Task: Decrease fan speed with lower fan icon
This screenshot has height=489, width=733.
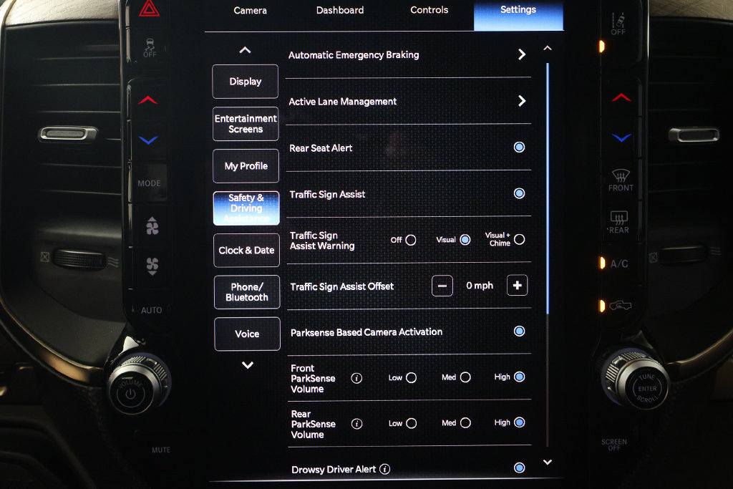Action: pos(152,266)
